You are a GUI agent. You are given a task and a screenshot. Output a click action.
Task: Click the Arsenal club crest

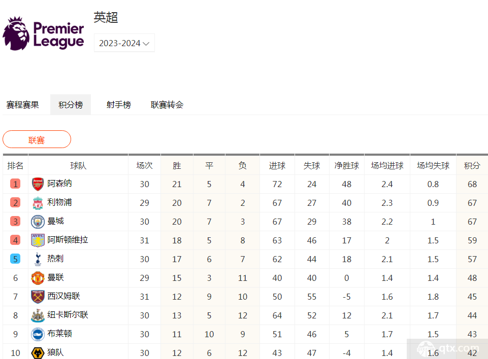[38, 184]
